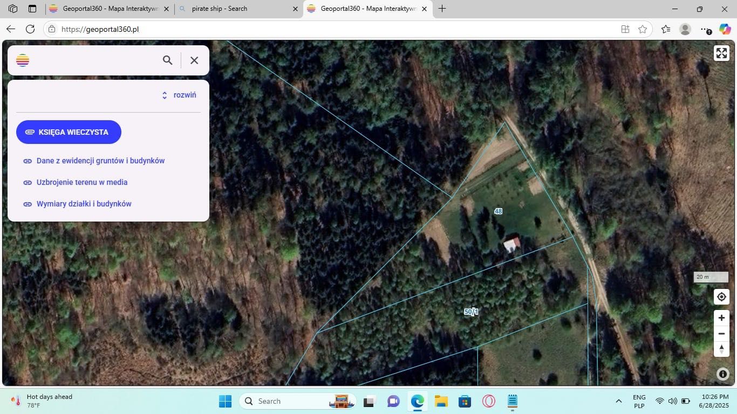View site information lock icon

pos(52,29)
